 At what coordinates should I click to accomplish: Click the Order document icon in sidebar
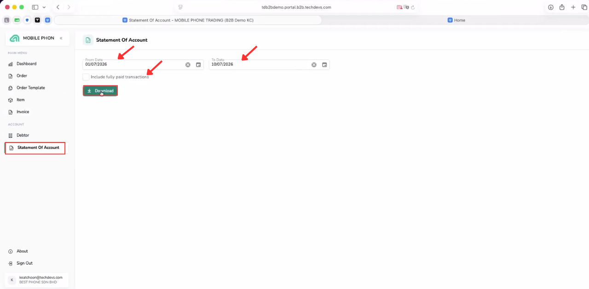11,76
